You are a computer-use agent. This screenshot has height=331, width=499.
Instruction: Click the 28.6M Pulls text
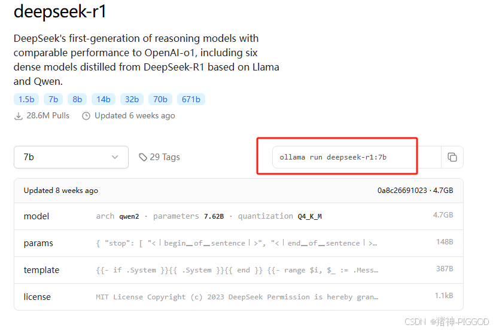48,116
